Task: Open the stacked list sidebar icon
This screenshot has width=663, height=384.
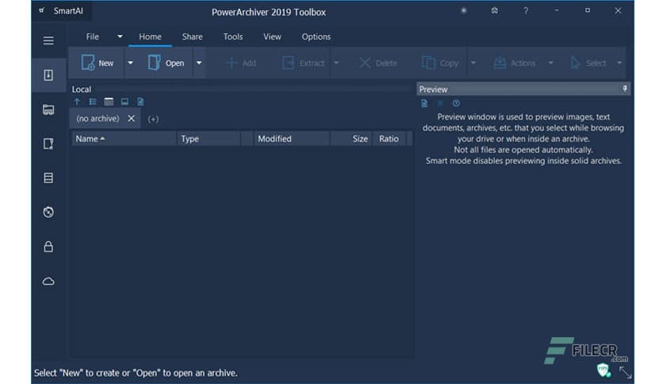Action: [x=48, y=178]
